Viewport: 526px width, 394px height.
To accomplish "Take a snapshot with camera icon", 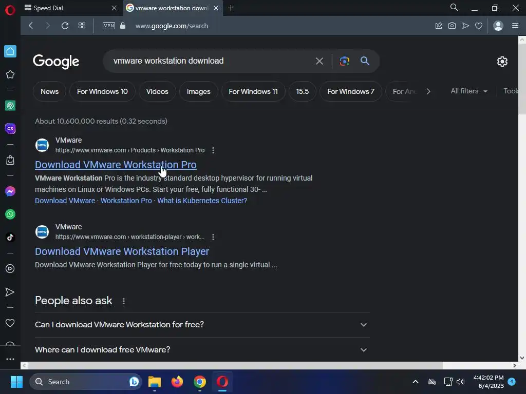I will (x=452, y=26).
